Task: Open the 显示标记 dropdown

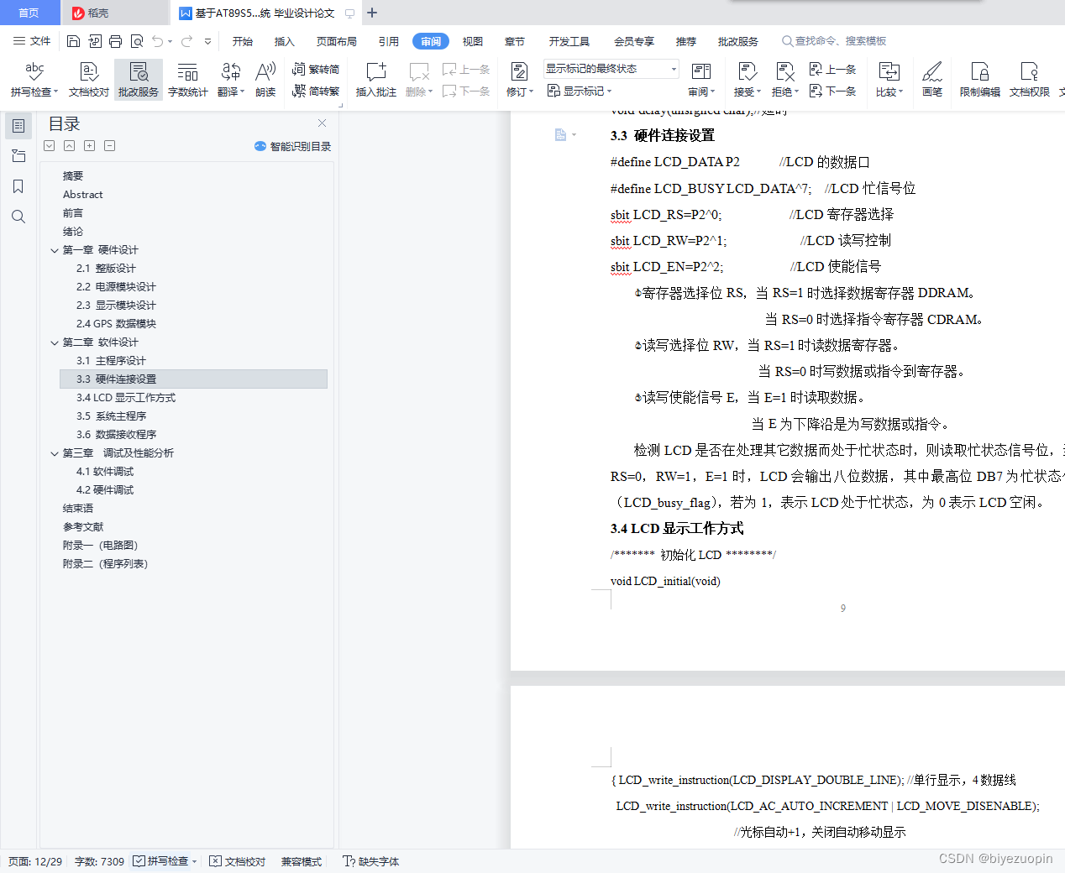Action: click(580, 91)
